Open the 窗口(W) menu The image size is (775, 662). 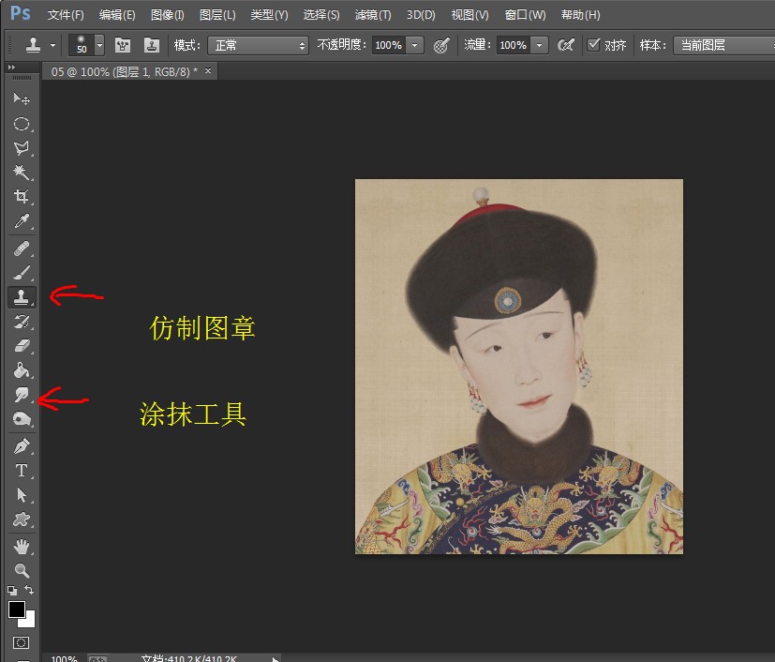point(525,15)
